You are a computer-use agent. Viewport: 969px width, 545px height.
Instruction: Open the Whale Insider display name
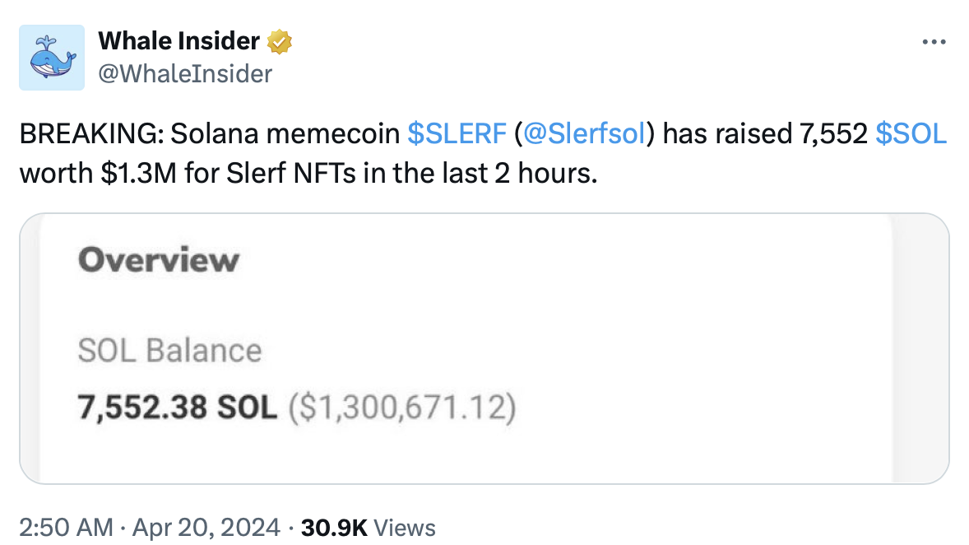178,40
